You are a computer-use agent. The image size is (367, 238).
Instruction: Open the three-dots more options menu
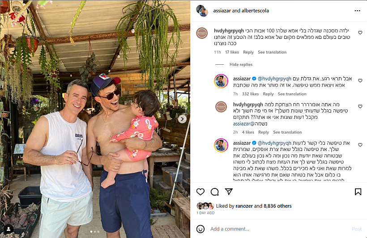tap(357, 11)
